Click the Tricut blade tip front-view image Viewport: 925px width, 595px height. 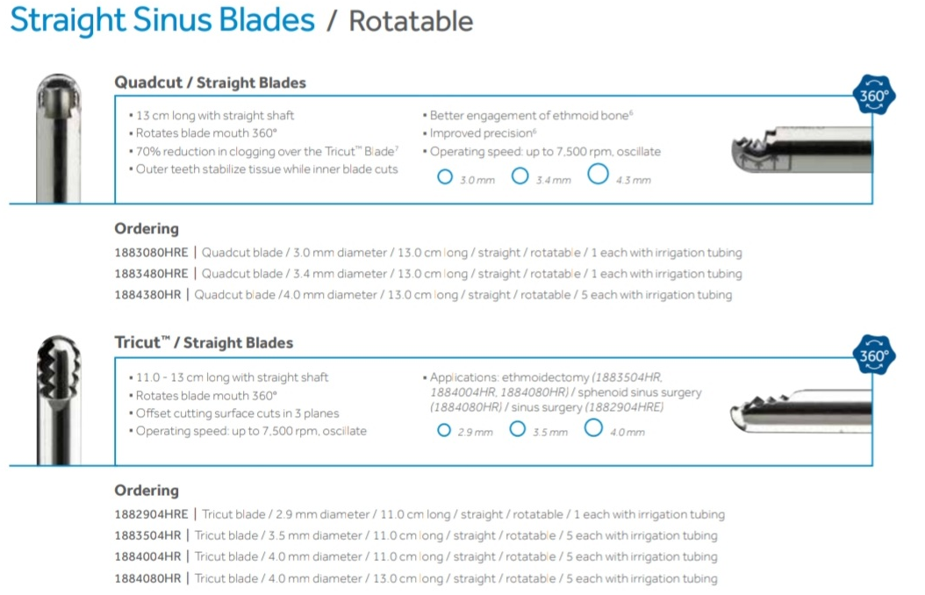pos(59,400)
